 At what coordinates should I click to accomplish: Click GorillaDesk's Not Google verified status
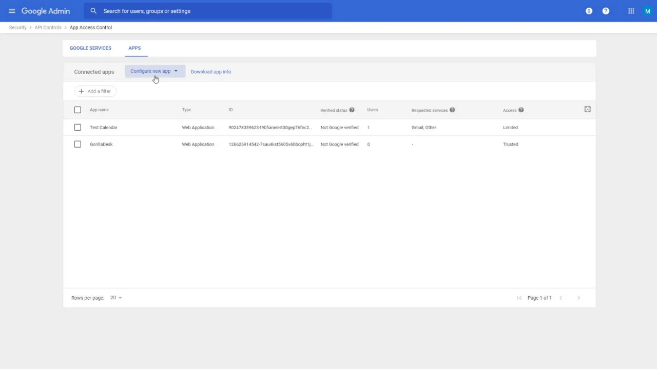point(340,145)
